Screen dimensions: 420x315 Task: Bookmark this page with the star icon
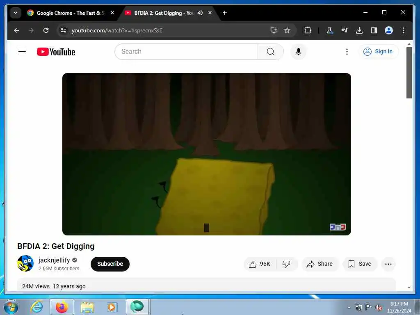287,30
